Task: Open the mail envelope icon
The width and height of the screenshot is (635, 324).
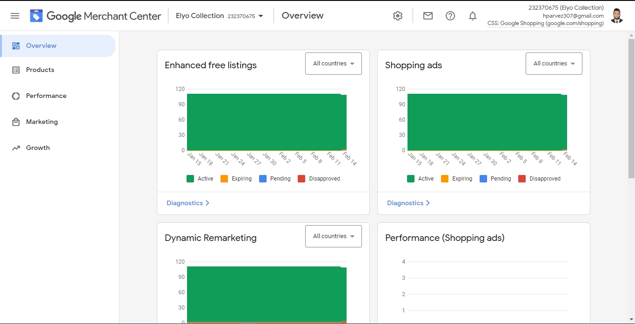Action: coord(428,16)
